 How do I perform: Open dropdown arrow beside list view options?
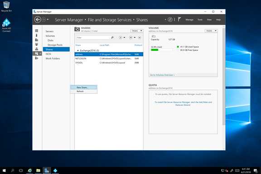pos(124,38)
